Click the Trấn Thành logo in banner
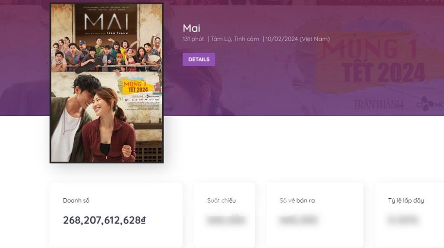Viewport: 444px width, 248px height. pyautogui.click(x=378, y=105)
